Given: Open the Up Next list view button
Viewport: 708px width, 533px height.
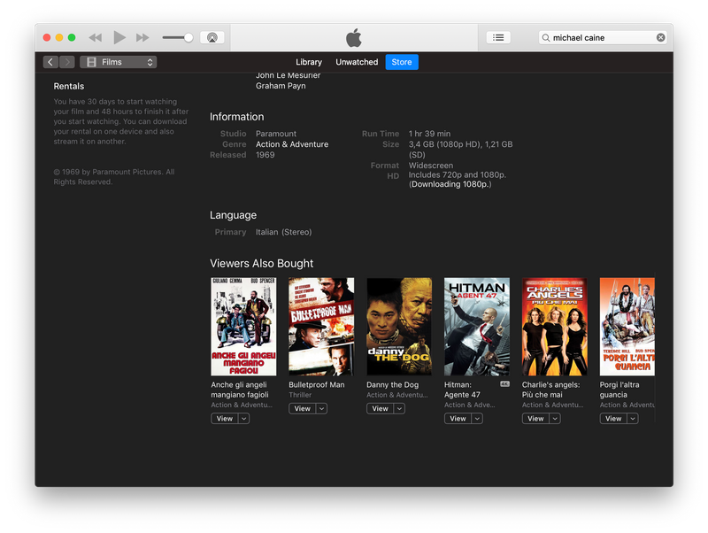Looking at the screenshot, I should point(498,38).
